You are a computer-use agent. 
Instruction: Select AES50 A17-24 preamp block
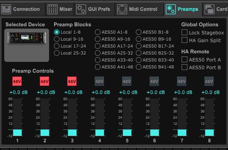pos(97,46)
